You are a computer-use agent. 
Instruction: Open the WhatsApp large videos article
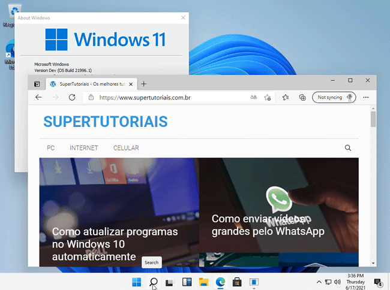coord(268,225)
